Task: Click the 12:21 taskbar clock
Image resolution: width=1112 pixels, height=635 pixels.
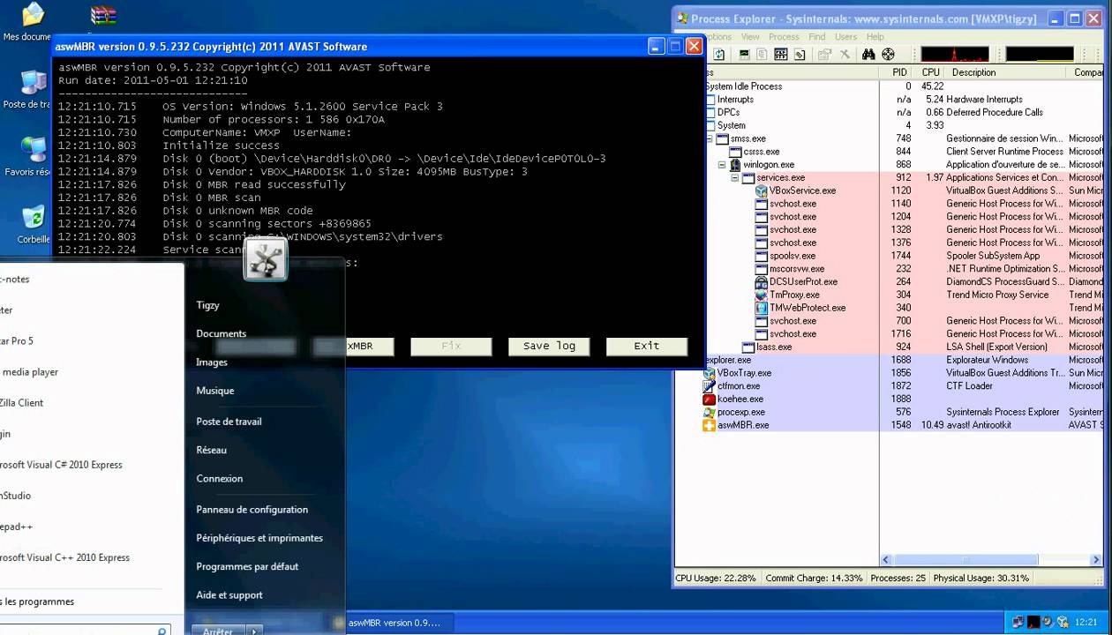Action: point(1087,622)
